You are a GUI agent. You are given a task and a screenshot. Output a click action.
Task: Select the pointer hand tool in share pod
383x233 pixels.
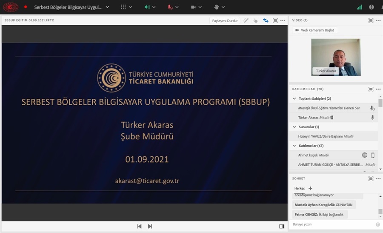(x=255, y=20)
